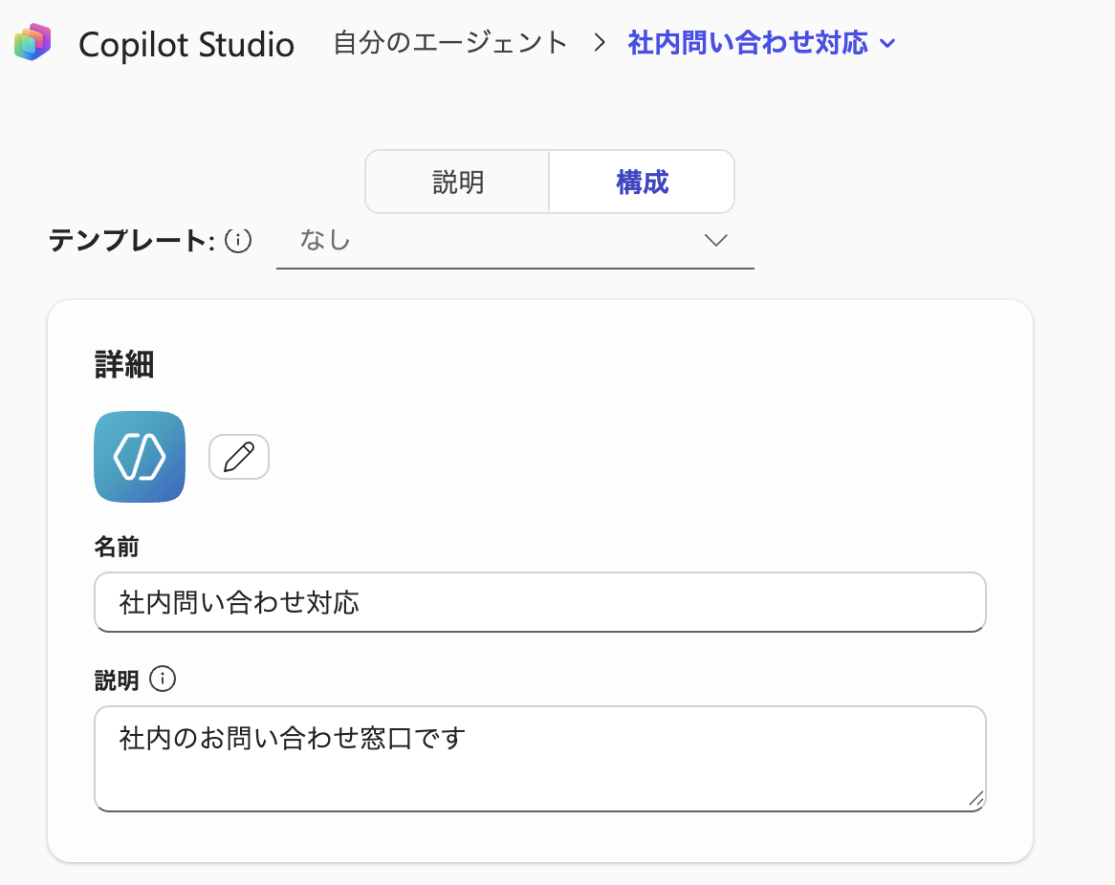Expand the テンプレート dropdown arrow
Image resolution: width=1115 pixels, height=885 pixels.
click(x=715, y=241)
